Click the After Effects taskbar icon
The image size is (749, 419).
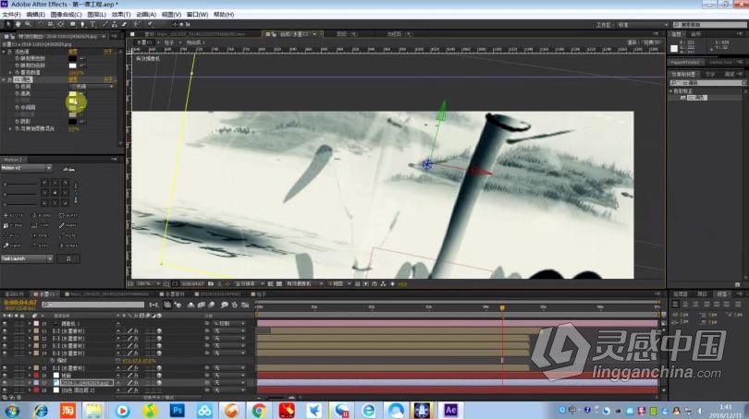[x=450, y=411]
